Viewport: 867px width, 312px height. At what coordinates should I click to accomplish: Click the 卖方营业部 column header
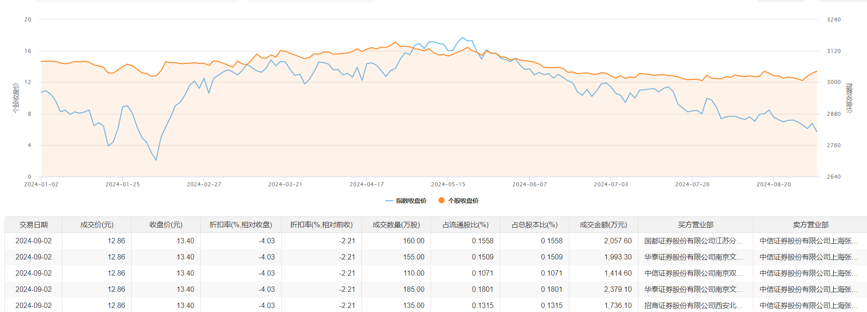(810, 225)
